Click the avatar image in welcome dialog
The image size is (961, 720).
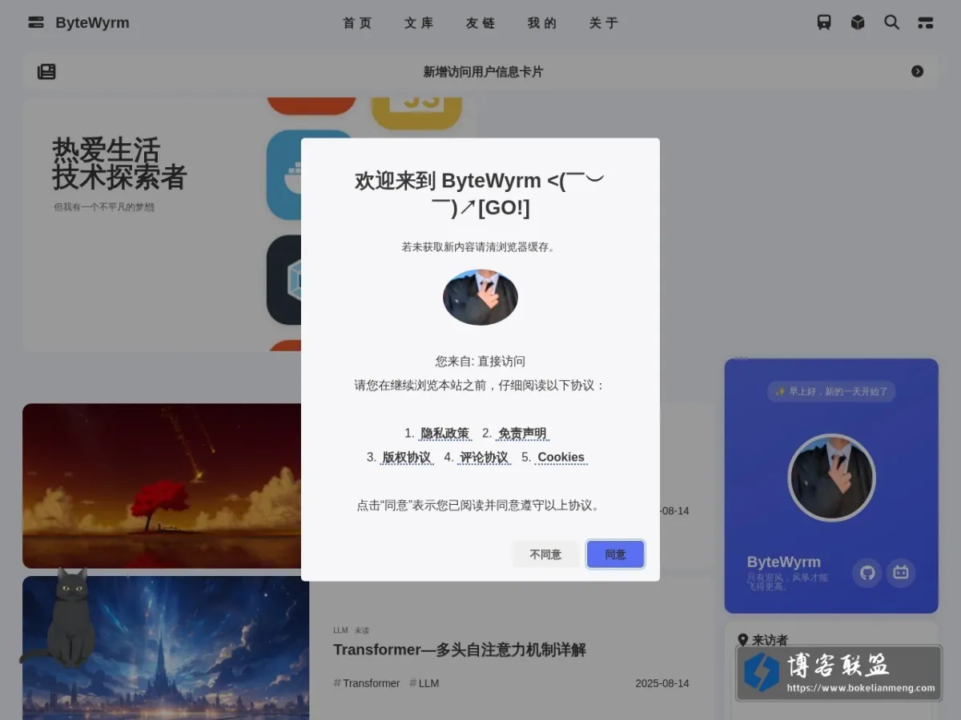[480, 297]
